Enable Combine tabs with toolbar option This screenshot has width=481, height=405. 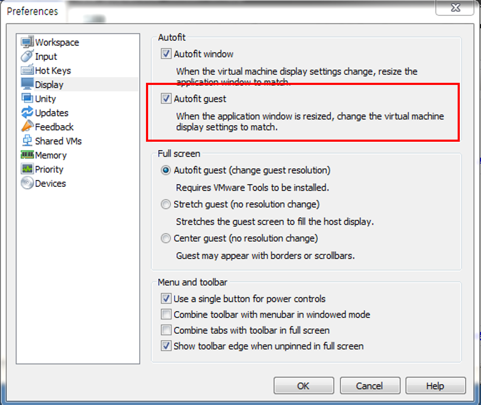tap(166, 330)
